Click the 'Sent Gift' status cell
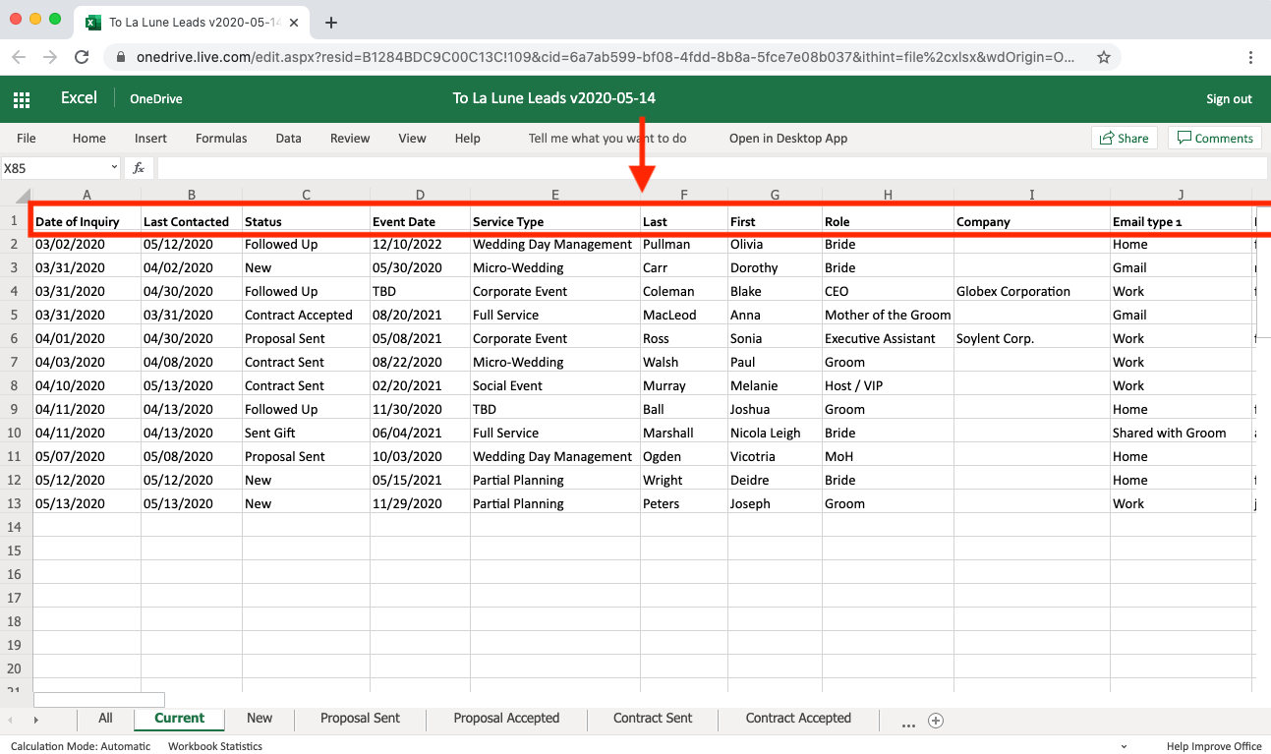Image resolution: width=1271 pixels, height=754 pixels. coord(306,433)
